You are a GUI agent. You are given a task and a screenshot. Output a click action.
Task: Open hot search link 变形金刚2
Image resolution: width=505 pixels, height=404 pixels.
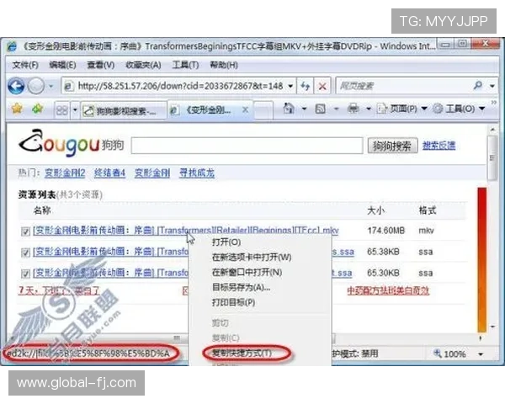(65, 173)
